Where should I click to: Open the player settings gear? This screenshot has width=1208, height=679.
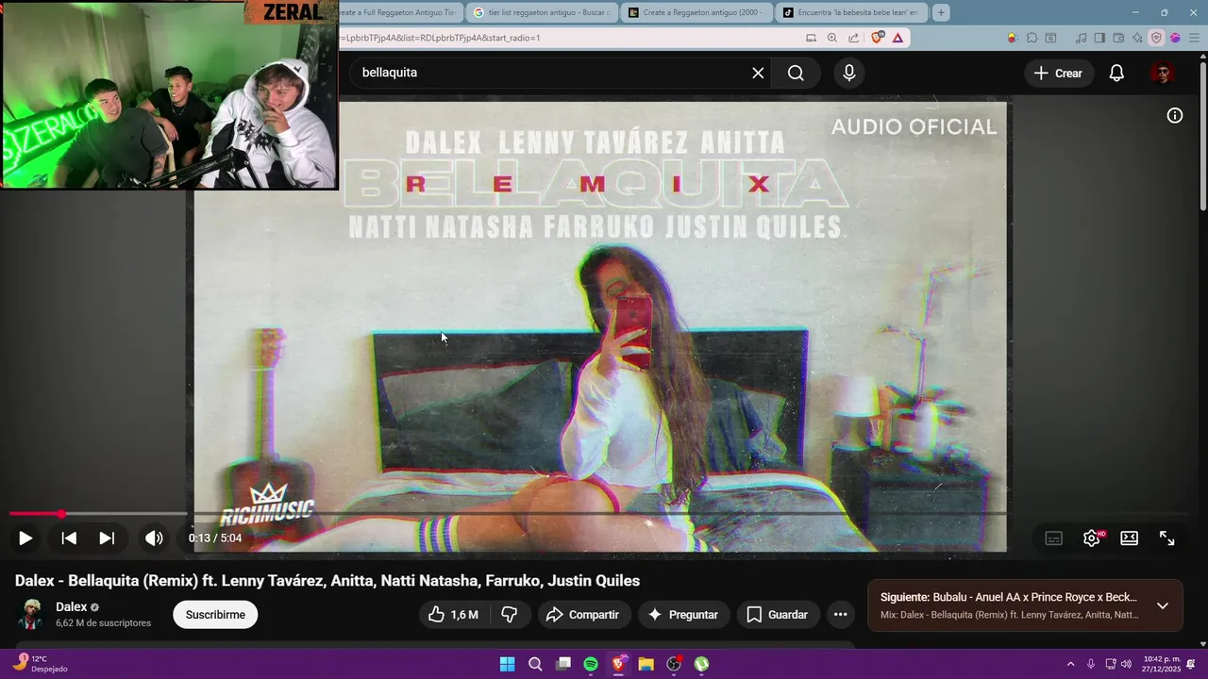(x=1092, y=538)
